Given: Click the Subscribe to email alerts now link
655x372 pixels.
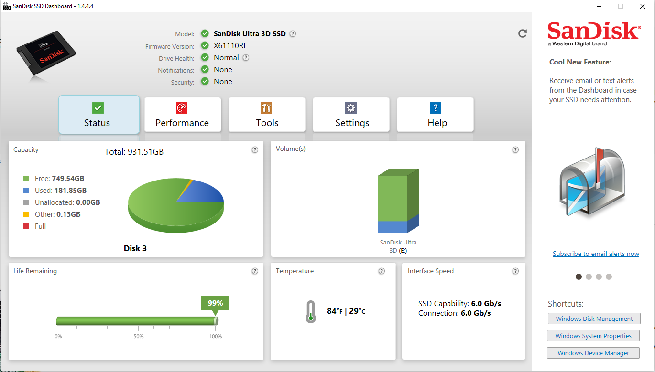Looking at the screenshot, I should click(x=596, y=254).
